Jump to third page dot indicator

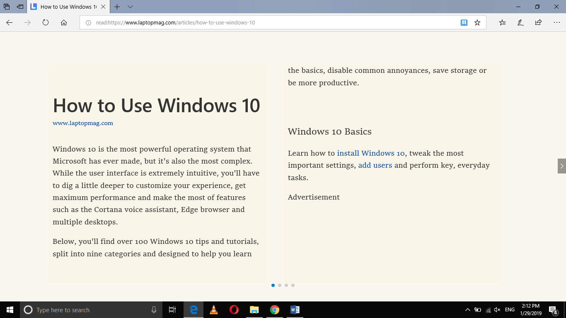[286, 285]
